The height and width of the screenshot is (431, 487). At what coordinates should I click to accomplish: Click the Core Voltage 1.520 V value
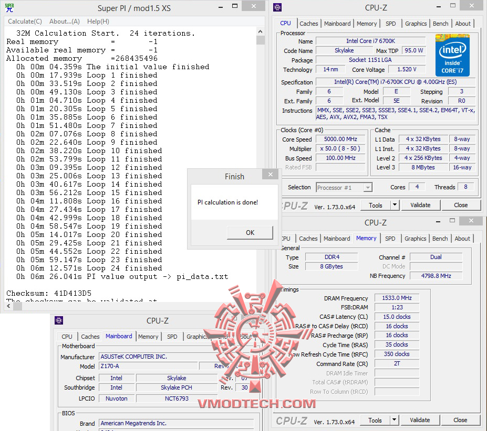407,69
